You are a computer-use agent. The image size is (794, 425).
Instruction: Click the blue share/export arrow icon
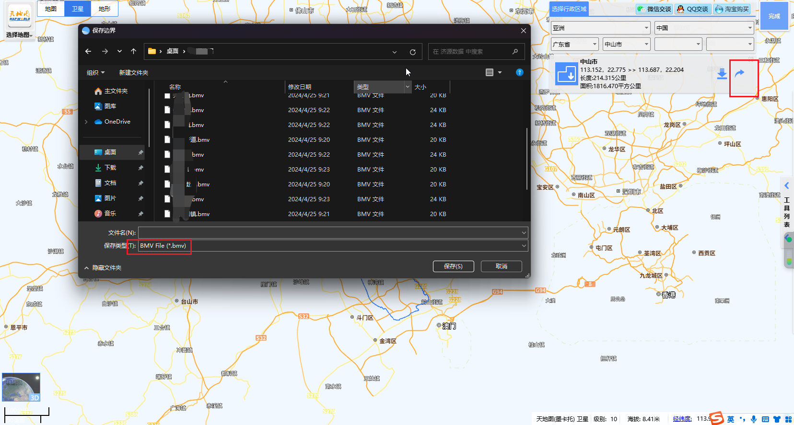coord(739,74)
